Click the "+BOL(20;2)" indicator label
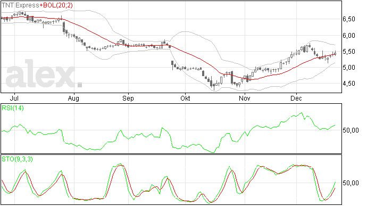The image size is (367, 206). 56,5
